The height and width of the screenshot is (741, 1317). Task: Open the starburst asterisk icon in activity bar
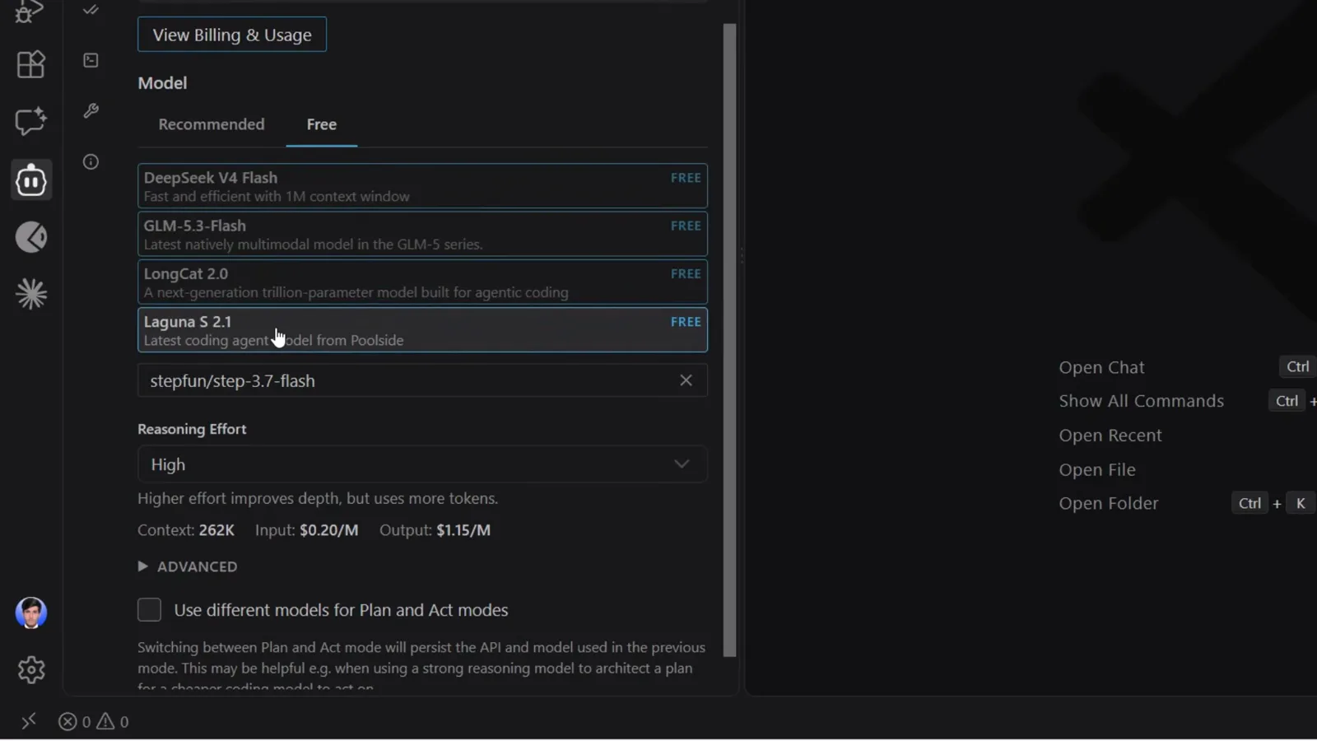[31, 294]
